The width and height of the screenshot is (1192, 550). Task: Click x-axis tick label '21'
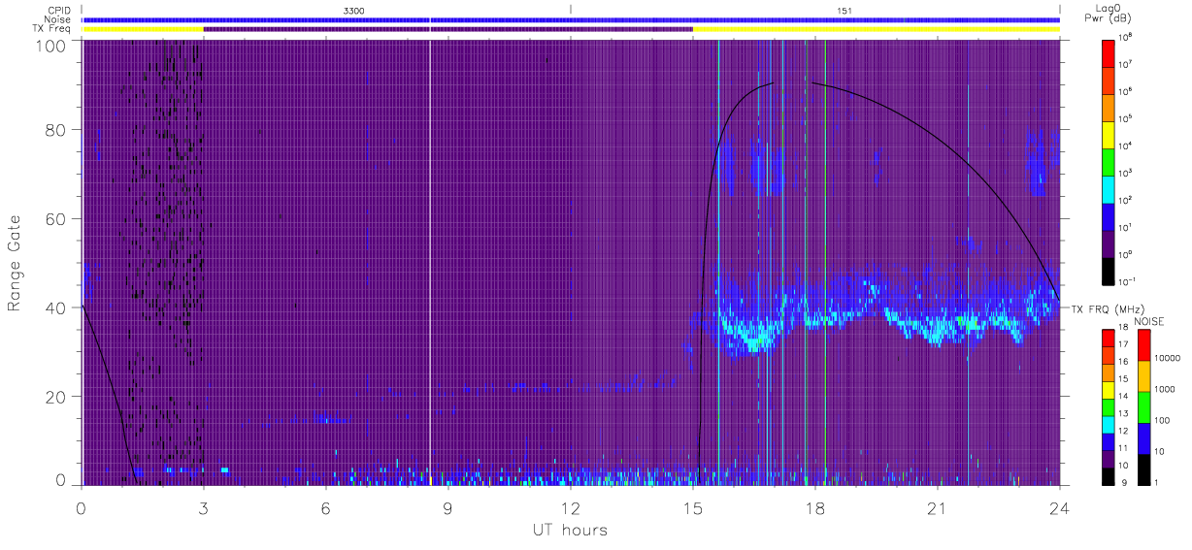(x=937, y=508)
